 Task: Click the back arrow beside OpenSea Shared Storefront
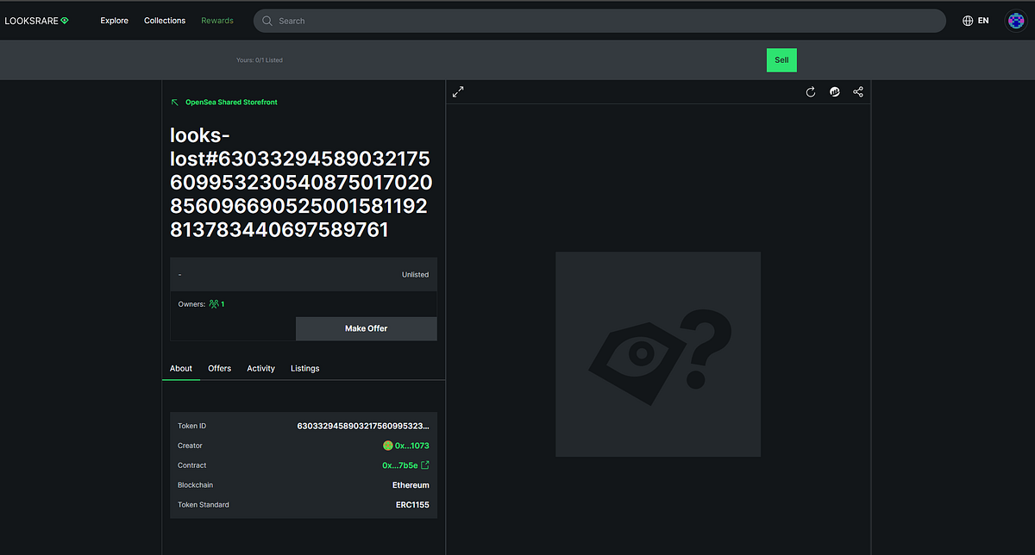click(x=175, y=103)
